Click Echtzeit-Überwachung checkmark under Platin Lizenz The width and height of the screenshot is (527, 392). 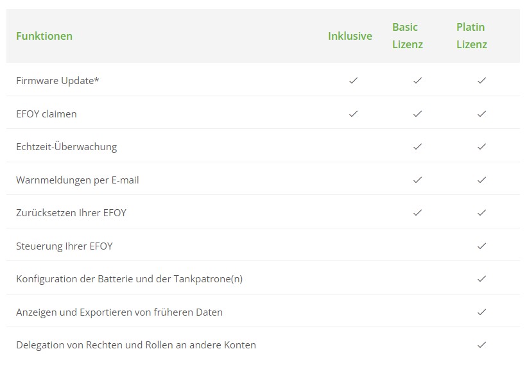pos(481,146)
